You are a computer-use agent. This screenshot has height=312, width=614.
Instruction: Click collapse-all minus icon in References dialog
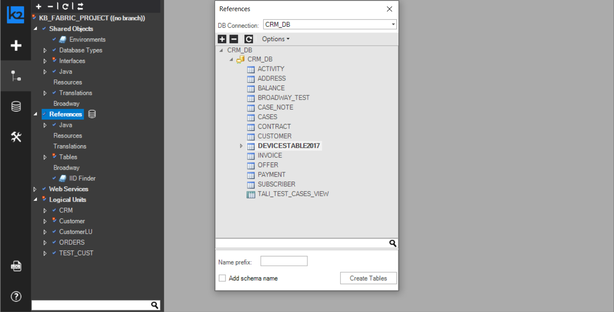point(234,39)
